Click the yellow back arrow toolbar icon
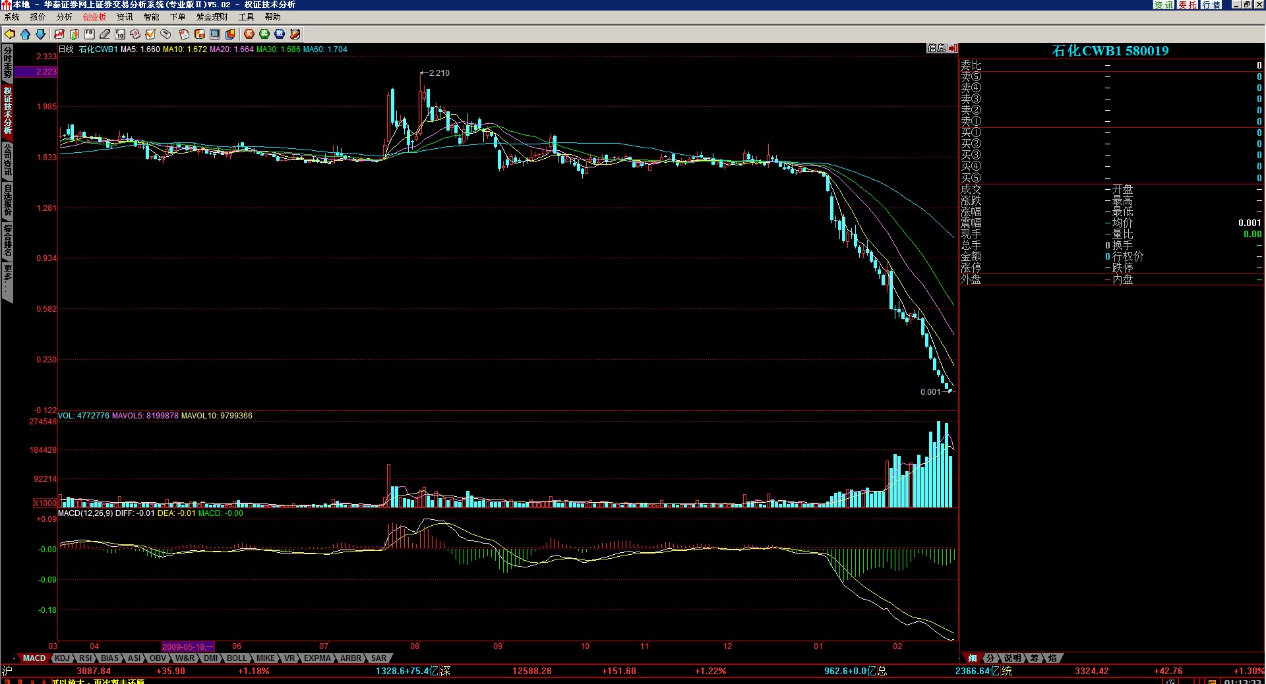The width and height of the screenshot is (1266, 684). [10, 34]
